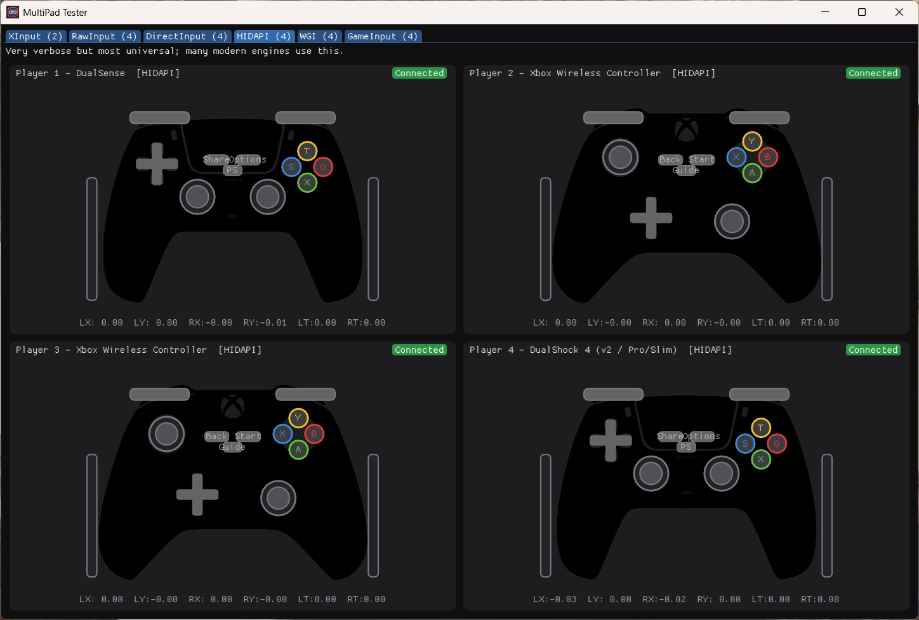Screen dimensions: 919x620
Task: Click Player 3's blue X button
Action: pos(282,433)
